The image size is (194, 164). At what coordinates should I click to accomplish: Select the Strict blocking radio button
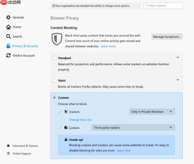click(54, 80)
